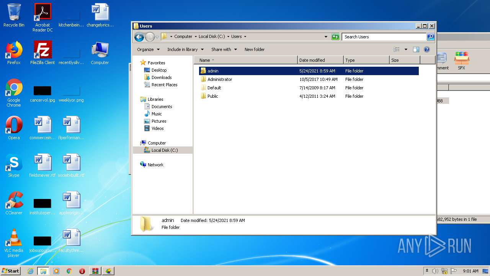Open Recent Places in the navigation pane
The width and height of the screenshot is (490, 276).
click(x=161, y=85)
